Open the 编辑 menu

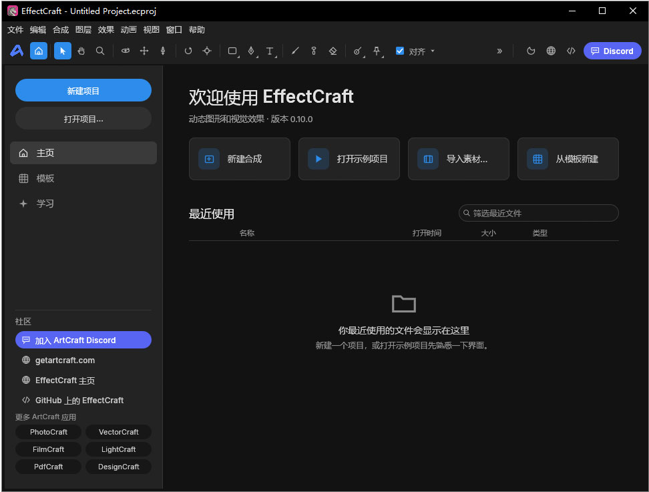[x=38, y=30]
